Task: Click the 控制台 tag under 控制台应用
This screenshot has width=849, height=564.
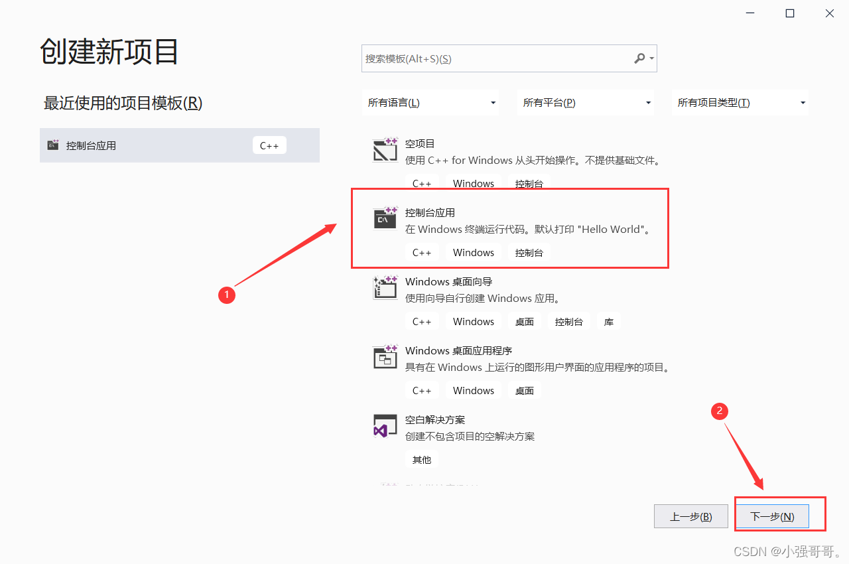Action: pyautogui.click(x=529, y=252)
